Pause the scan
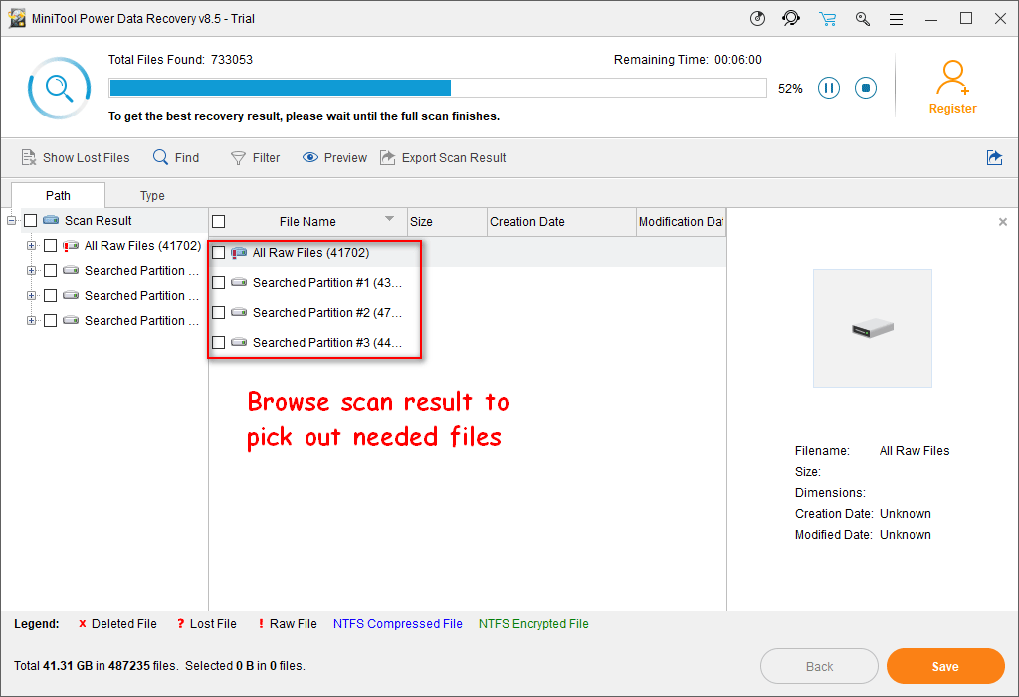 pyautogui.click(x=829, y=88)
